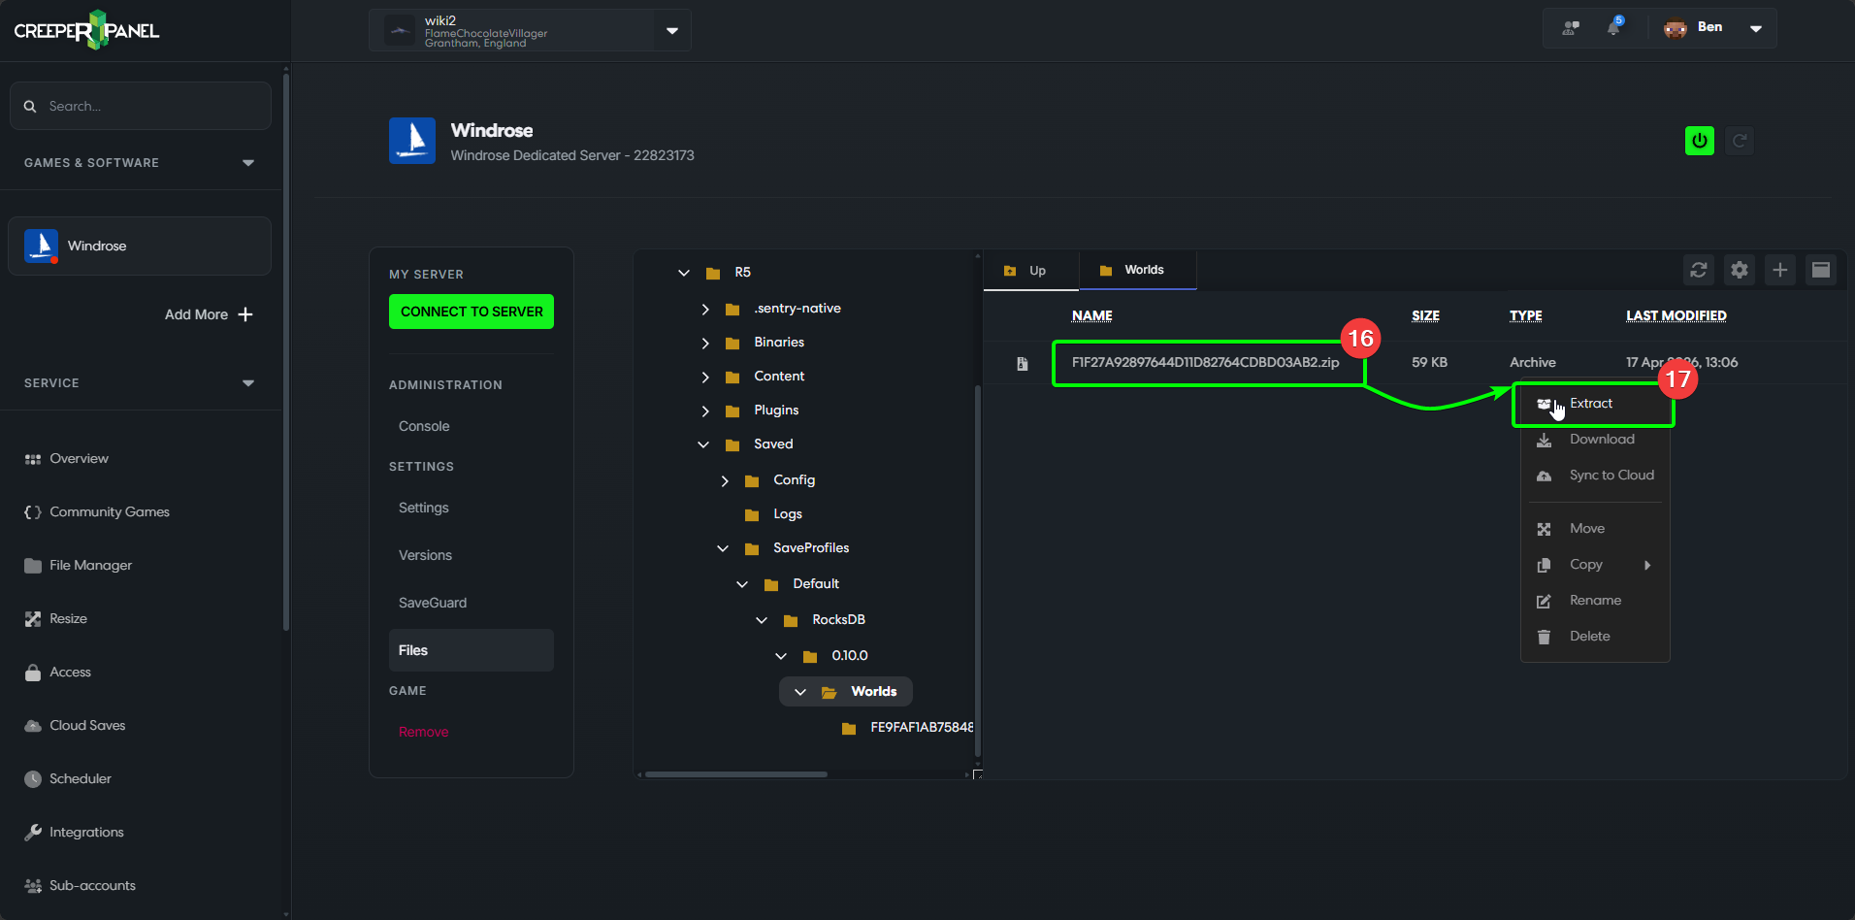Collapse the Games & Software section
Image resolution: width=1855 pixels, height=920 pixels.
[x=247, y=163]
